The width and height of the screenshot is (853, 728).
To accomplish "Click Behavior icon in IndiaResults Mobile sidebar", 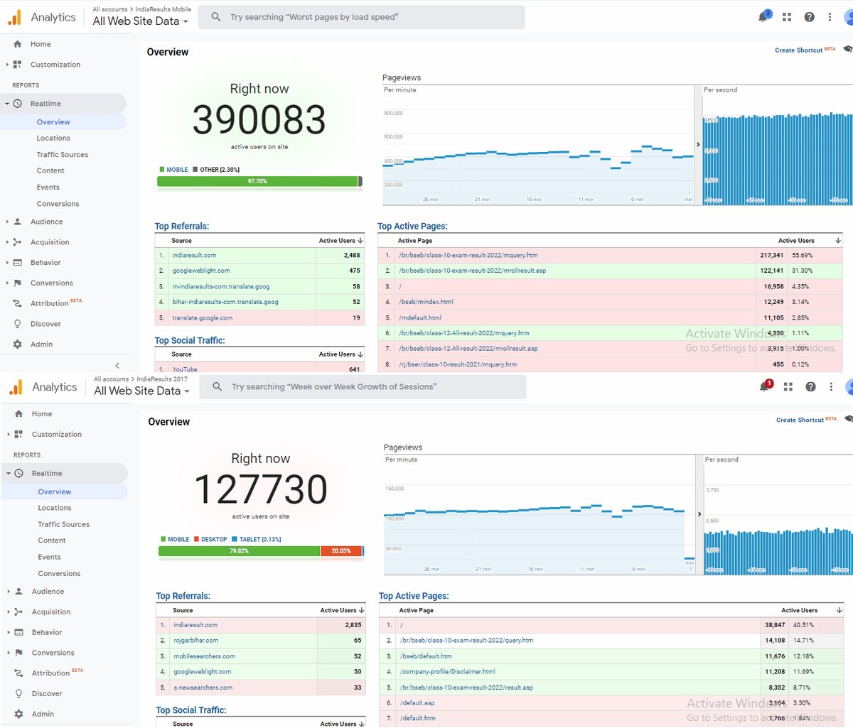I will [18, 263].
